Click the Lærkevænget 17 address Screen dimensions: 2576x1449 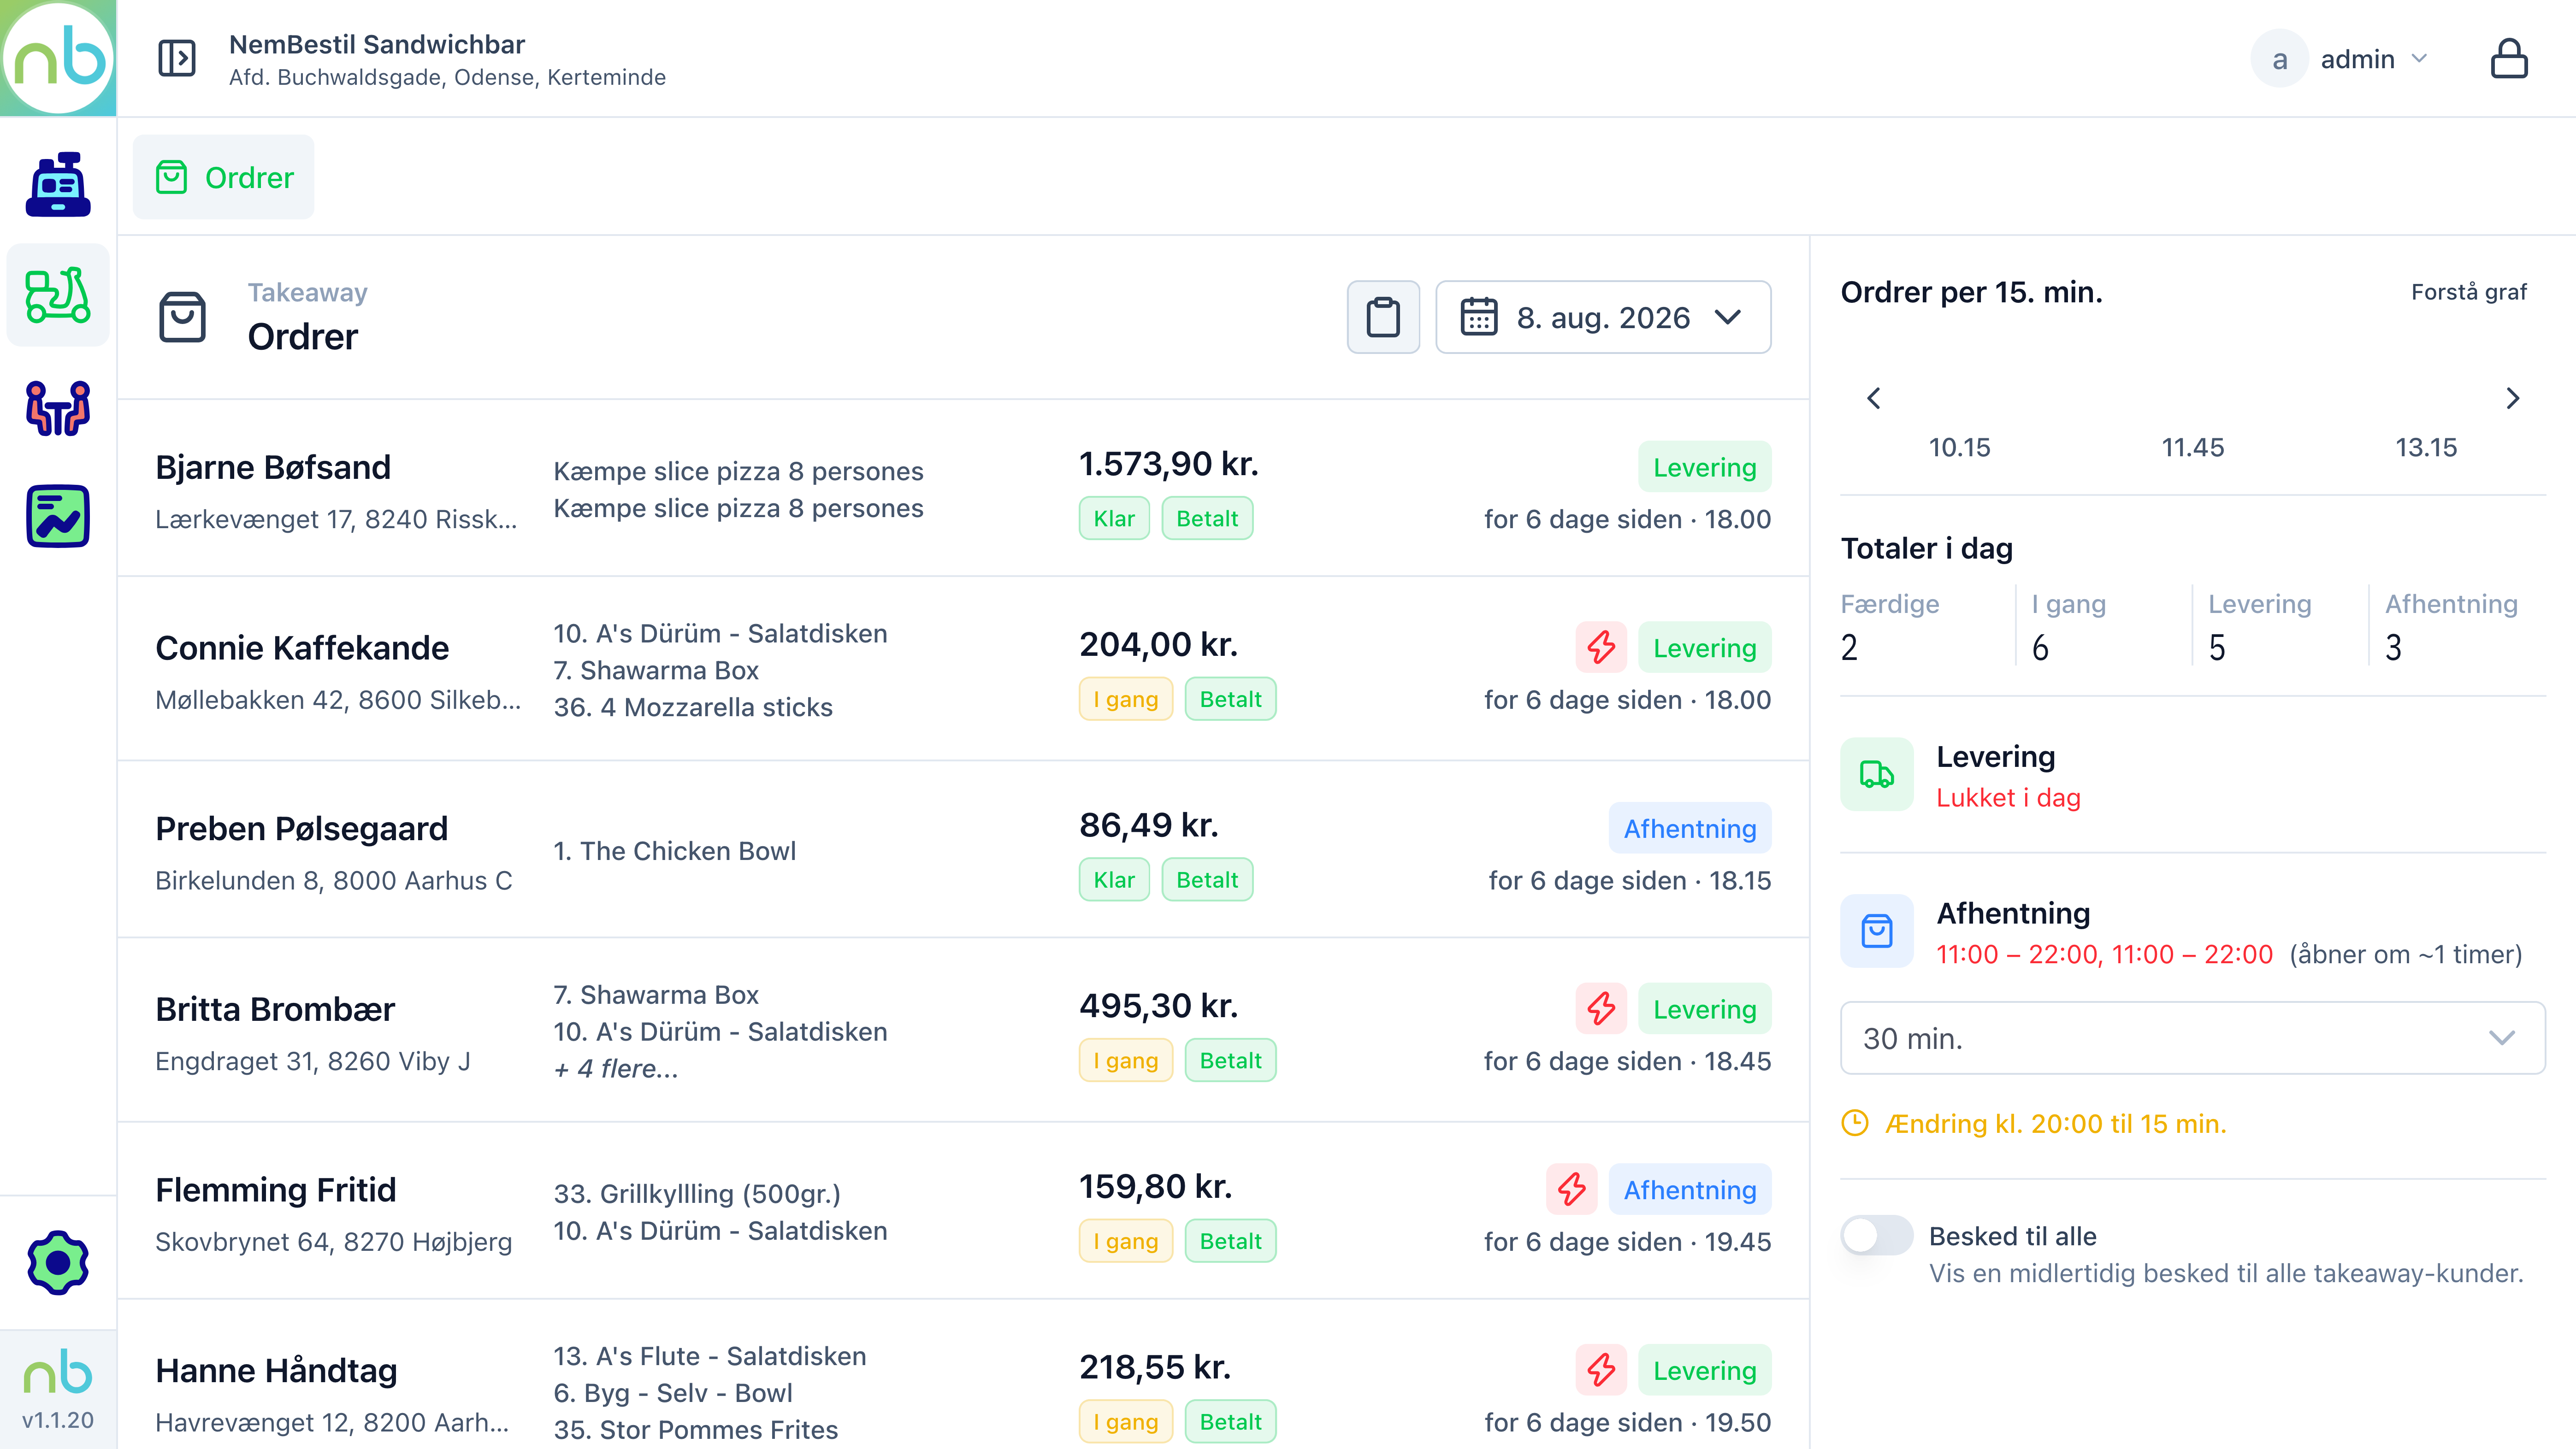336,519
